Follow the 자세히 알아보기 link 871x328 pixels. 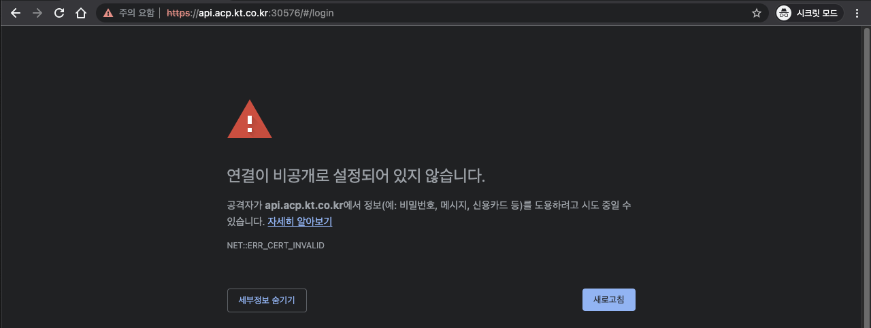(x=300, y=221)
